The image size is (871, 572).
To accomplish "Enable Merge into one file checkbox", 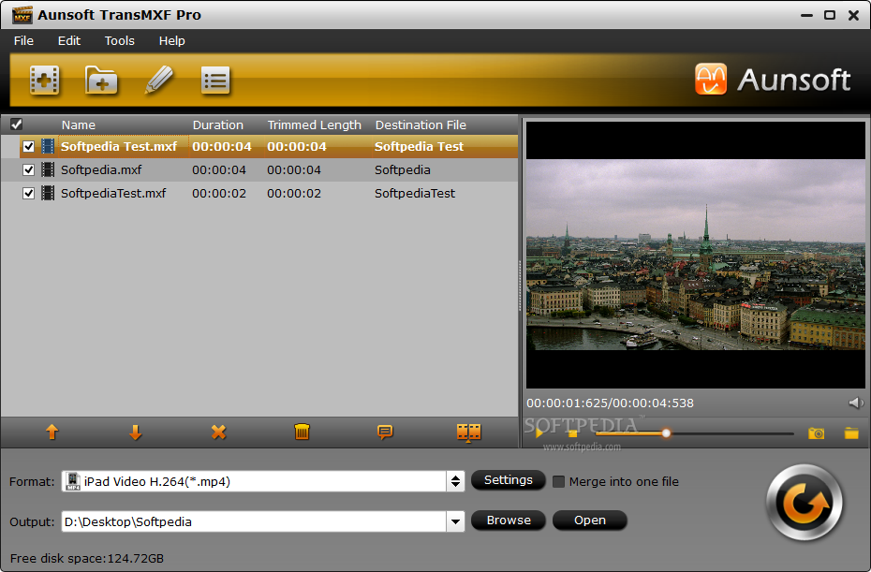I will point(559,481).
